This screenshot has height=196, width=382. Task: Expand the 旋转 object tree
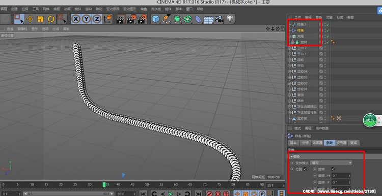tap(292, 42)
